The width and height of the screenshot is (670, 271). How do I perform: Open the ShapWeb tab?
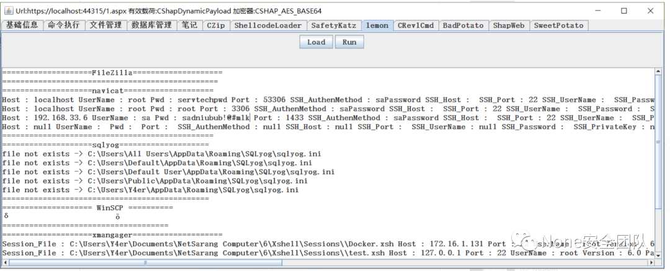(509, 25)
